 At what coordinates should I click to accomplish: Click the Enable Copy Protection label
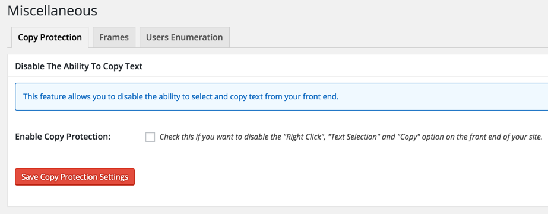tap(63, 137)
